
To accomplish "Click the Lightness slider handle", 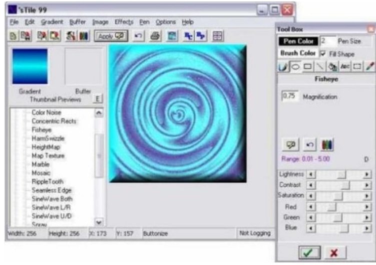I will [x=342, y=173].
